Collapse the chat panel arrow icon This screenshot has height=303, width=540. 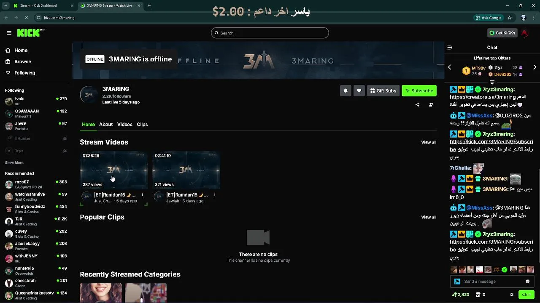pyautogui.click(x=450, y=48)
